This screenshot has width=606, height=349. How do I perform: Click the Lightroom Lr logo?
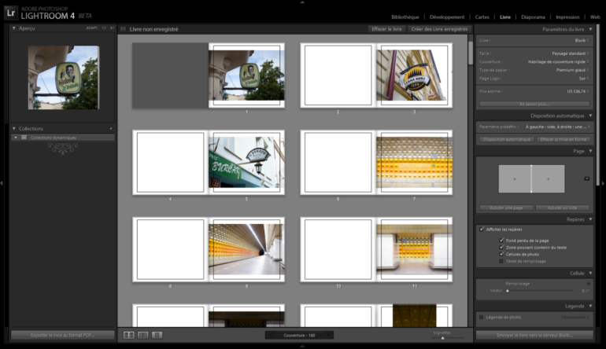tap(12, 13)
